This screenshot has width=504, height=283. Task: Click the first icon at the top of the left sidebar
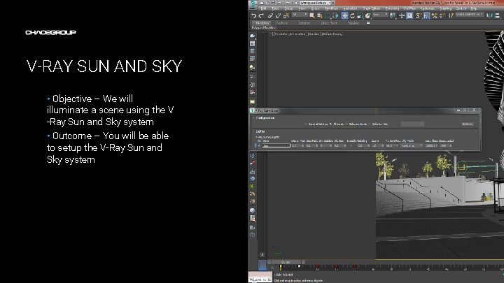pos(252,36)
